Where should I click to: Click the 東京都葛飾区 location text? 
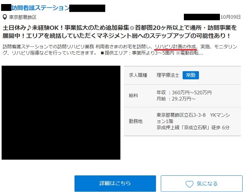pos(23,17)
